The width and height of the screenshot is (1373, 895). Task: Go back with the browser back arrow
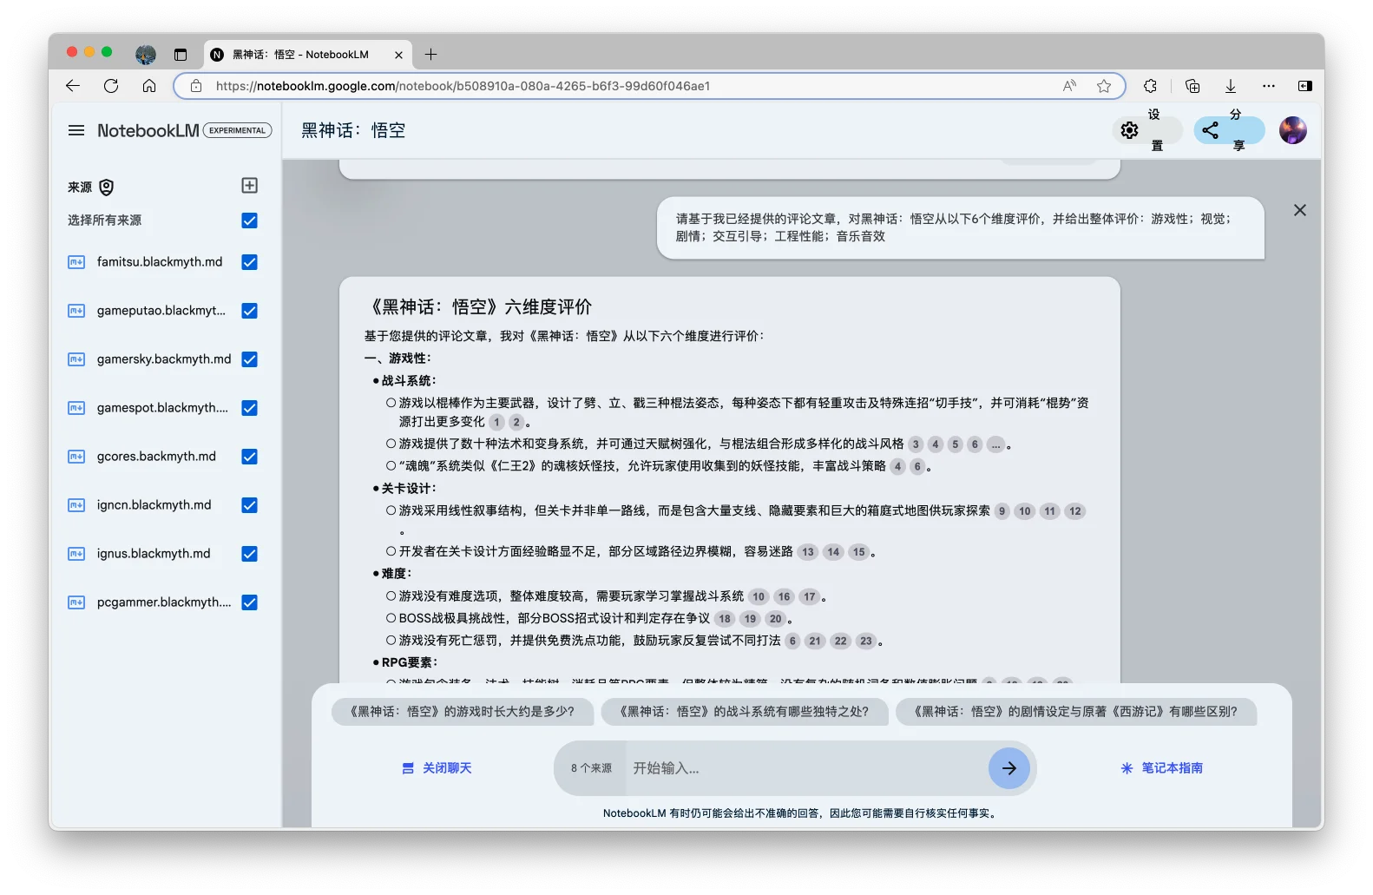[73, 86]
